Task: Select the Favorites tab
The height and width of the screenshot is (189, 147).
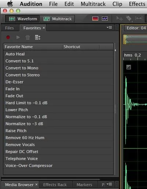Action: coord(32,28)
